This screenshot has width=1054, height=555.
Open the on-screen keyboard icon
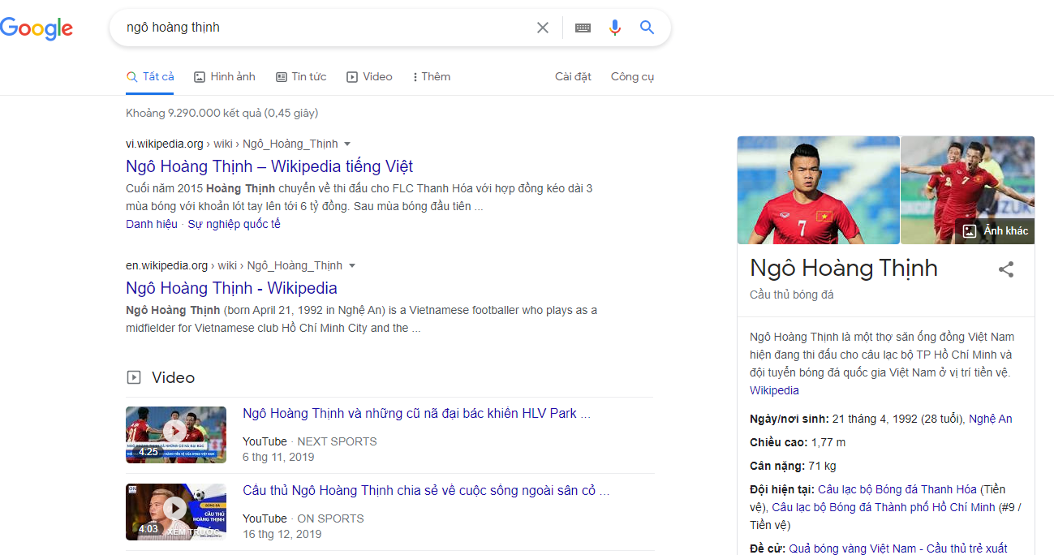coord(583,28)
